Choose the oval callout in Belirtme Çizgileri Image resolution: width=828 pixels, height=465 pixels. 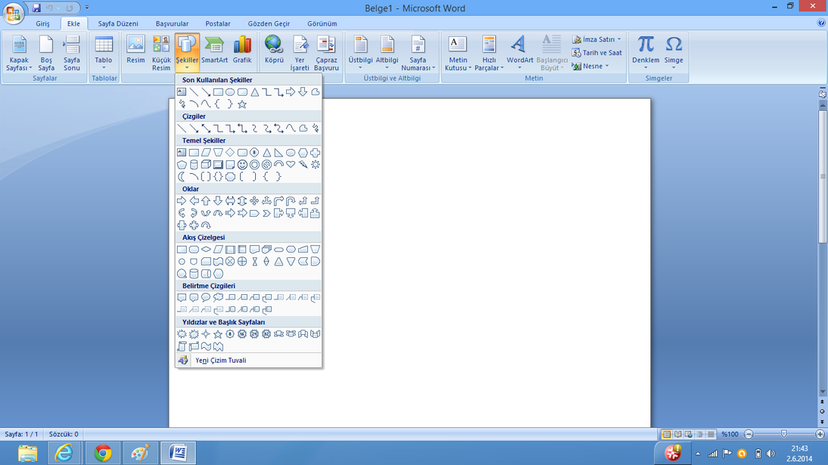coord(206,298)
